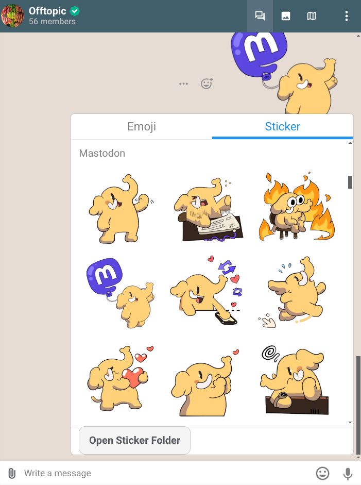Send the mastodon hugging heart sticker
Viewport: 361px width, 485px height.
120,378
